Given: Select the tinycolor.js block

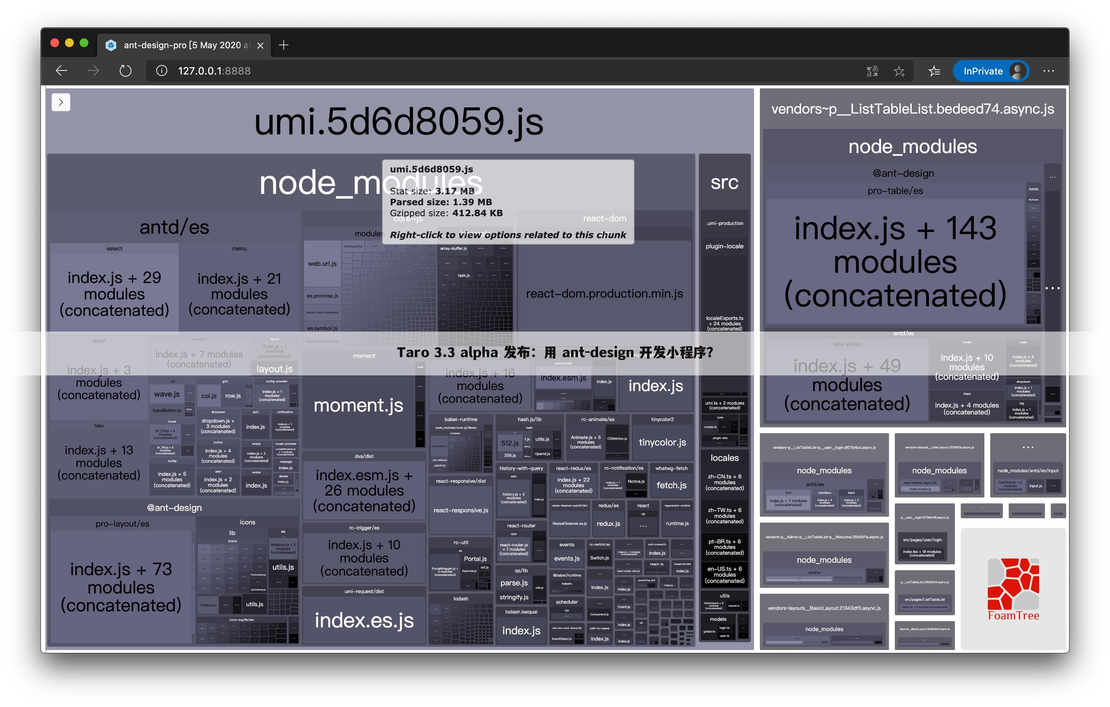Looking at the screenshot, I should [x=662, y=442].
